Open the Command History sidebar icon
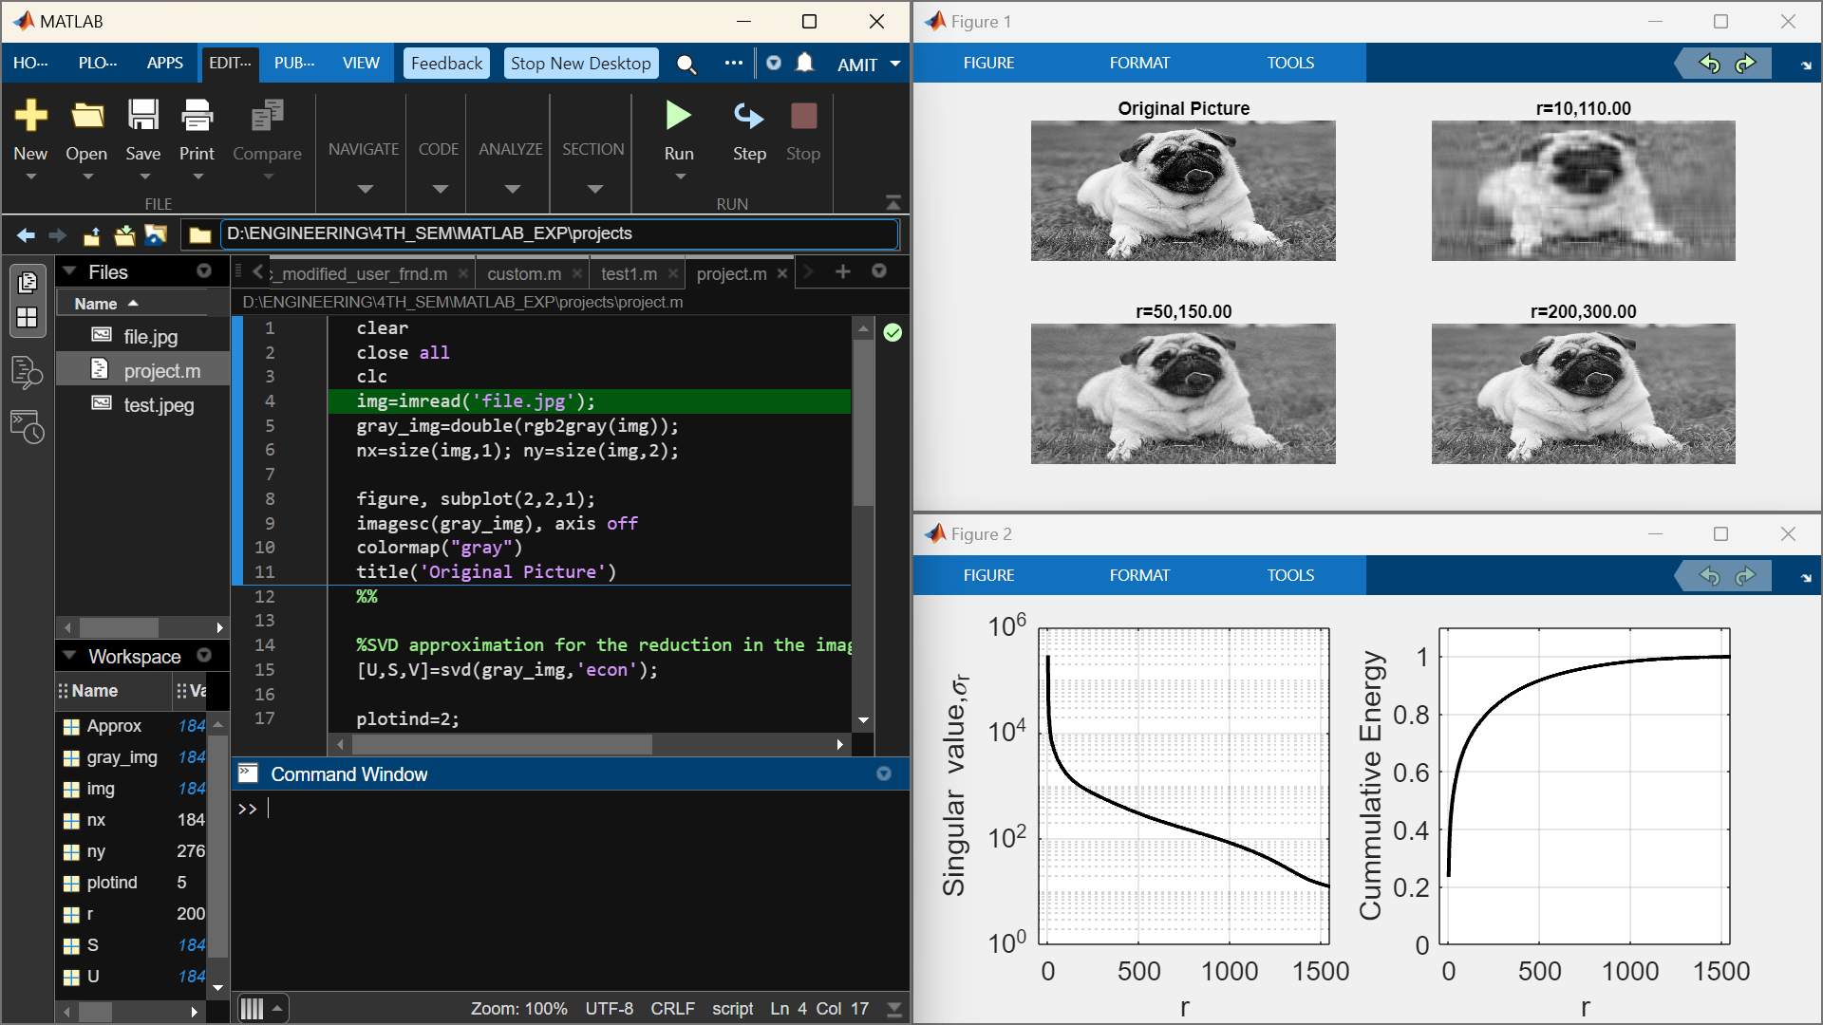This screenshot has width=1823, height=1025. coord(27,427)
